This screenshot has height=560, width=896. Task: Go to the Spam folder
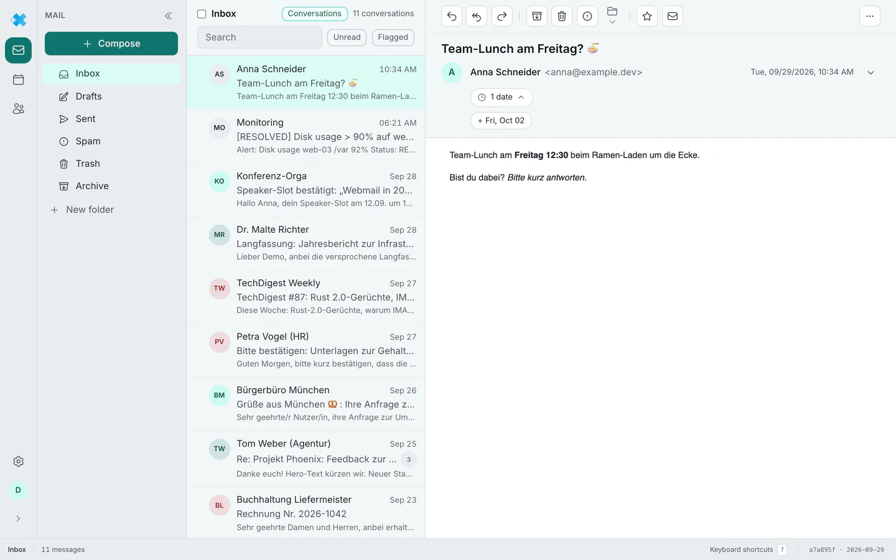coord(111,141)
